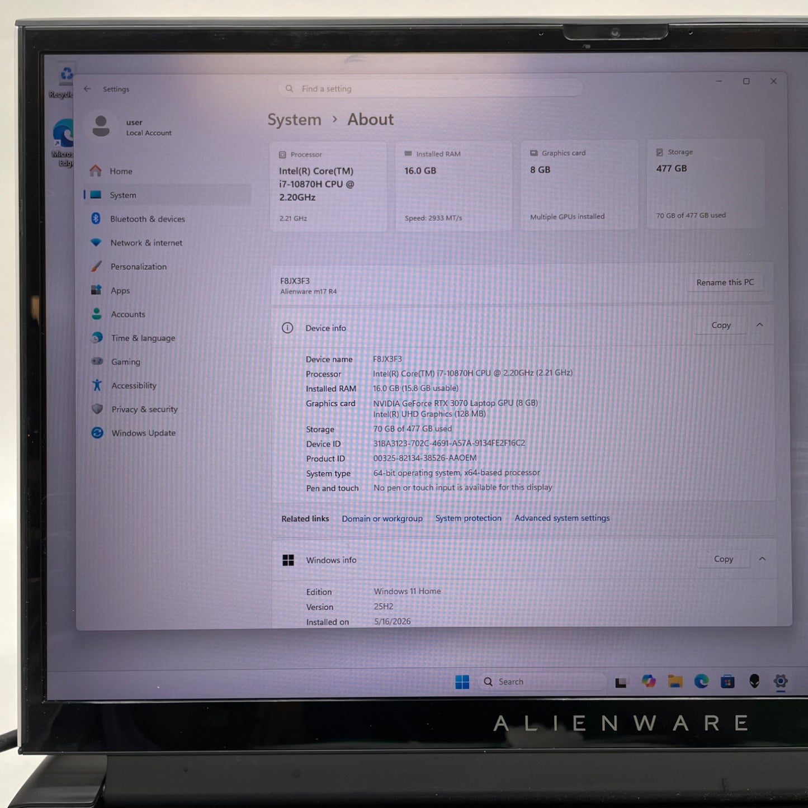Click the Gaming controller icon
The image size is (808, 808).
coord(97,361)
